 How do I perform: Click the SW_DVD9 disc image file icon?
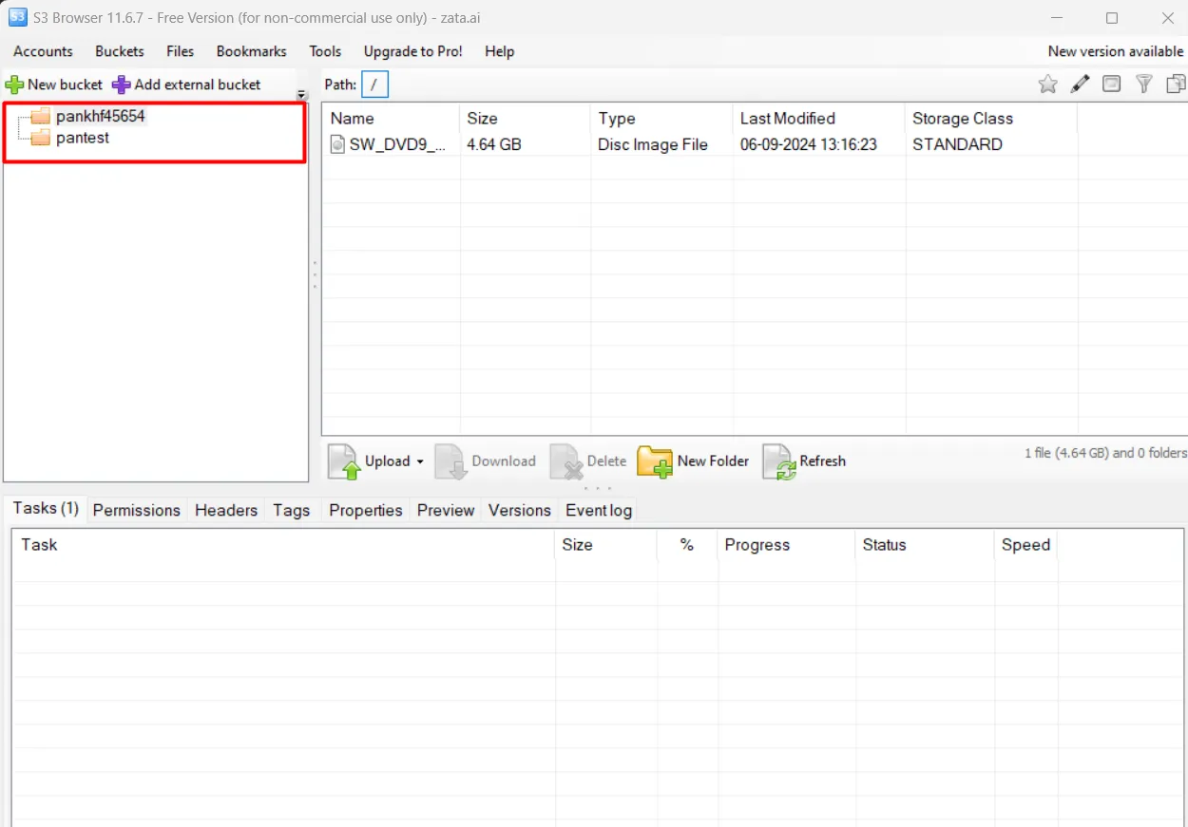tap(337, 144)
